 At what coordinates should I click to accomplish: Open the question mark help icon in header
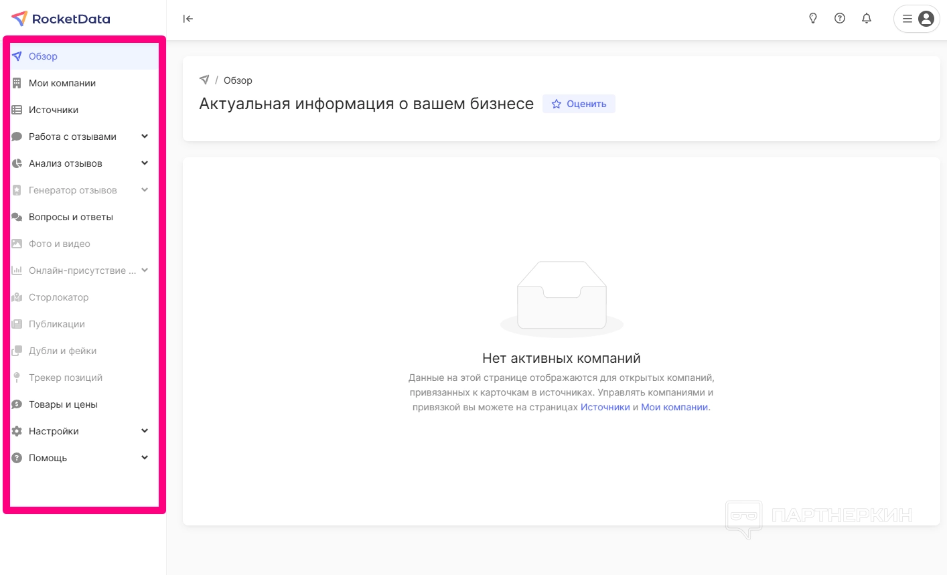tap(840, 18)
